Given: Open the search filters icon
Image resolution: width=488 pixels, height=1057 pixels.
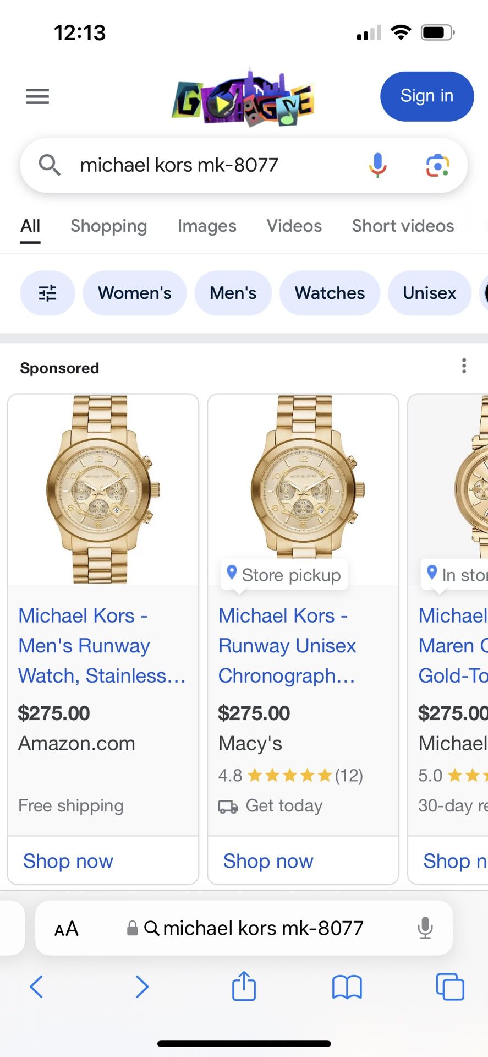Looking at the screenshot, I should [47, 293].
